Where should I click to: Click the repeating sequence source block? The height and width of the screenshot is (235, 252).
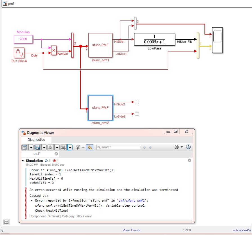[x=19, y=53]
